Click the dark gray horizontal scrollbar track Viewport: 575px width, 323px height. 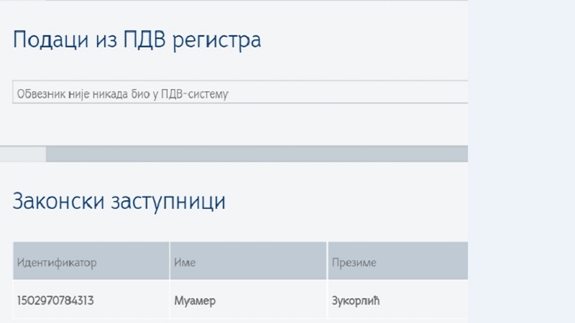257,154
